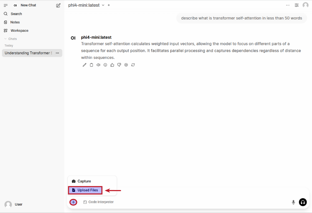Open options for Understanding Transformer chat
The width and height of the screenshot is (312, 213).
(x=57, y=53)
